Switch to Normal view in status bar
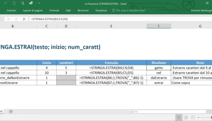 [179, 117]
